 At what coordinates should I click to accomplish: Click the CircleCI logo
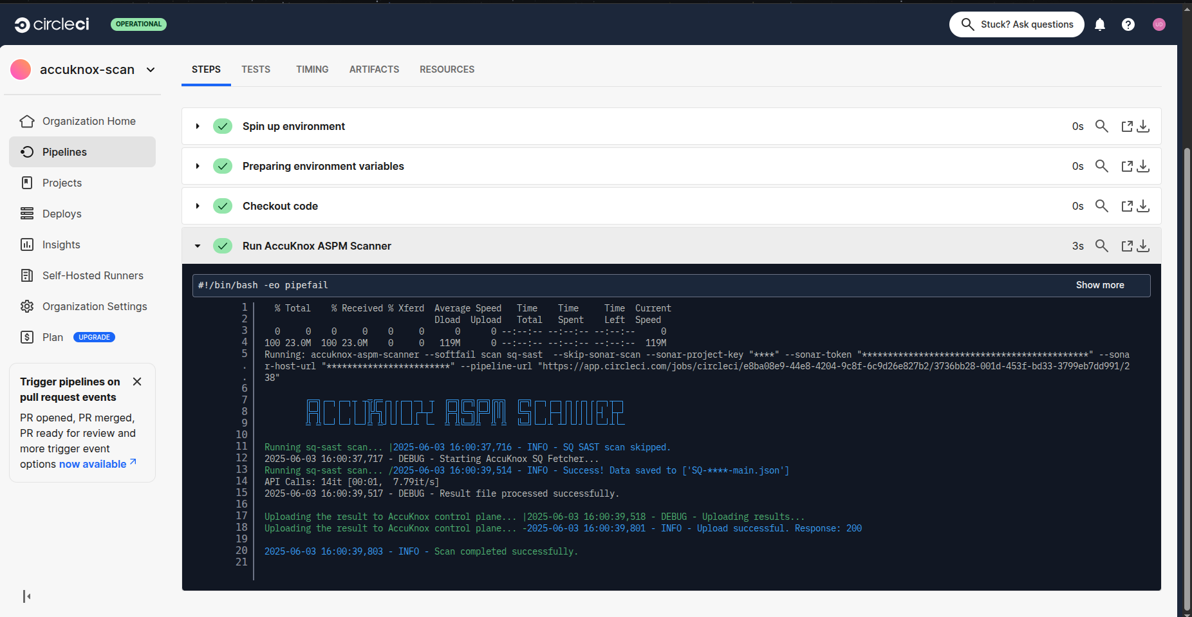pyautogui.click(x=51, y=24)
